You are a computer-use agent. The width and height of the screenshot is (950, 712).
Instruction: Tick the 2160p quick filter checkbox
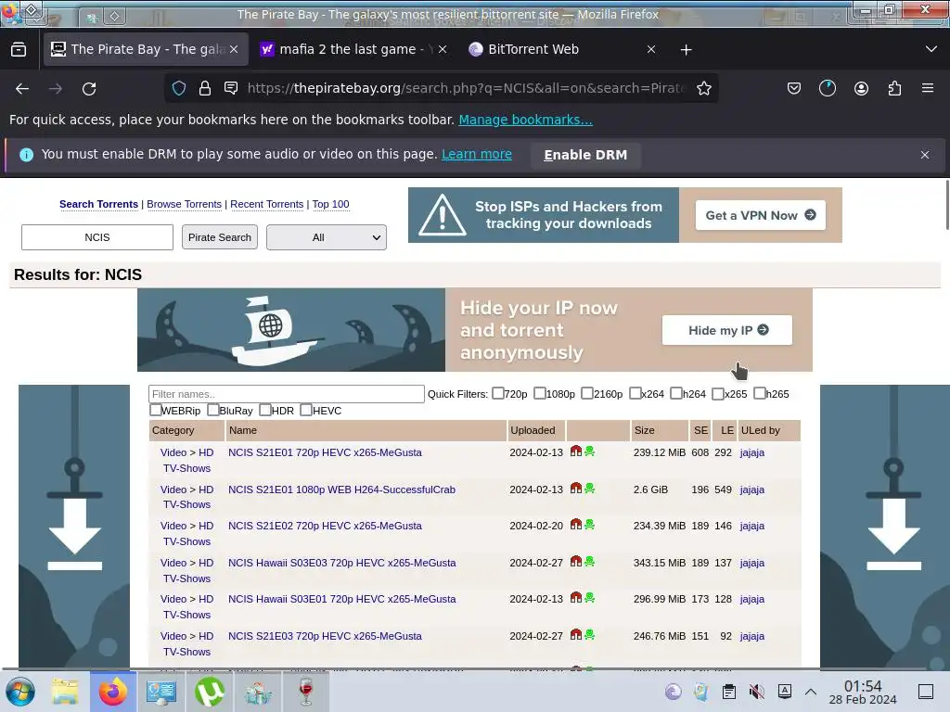(587, 393)
